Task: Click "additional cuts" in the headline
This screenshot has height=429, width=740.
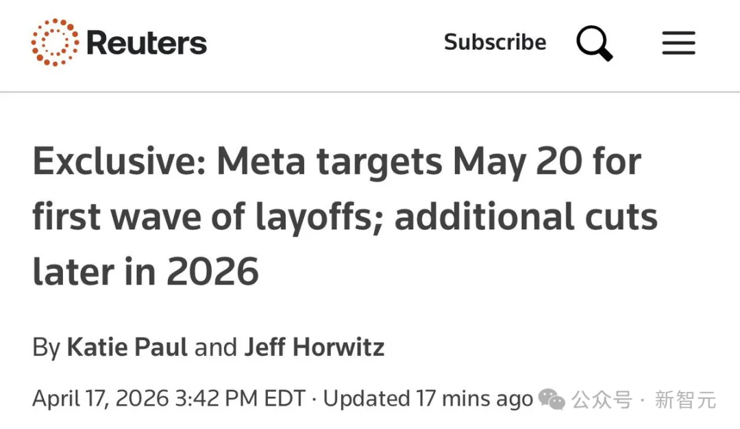Action: (x=526, y=217)
